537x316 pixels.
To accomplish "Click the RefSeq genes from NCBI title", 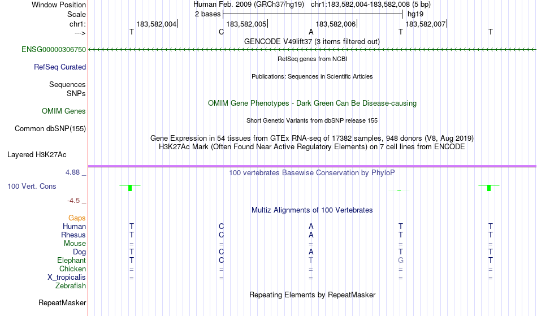I will [x=313, y=59].
